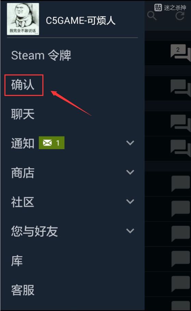Tap the profile avatar picture
Screen dimensions: 191x311
point(23,19)
